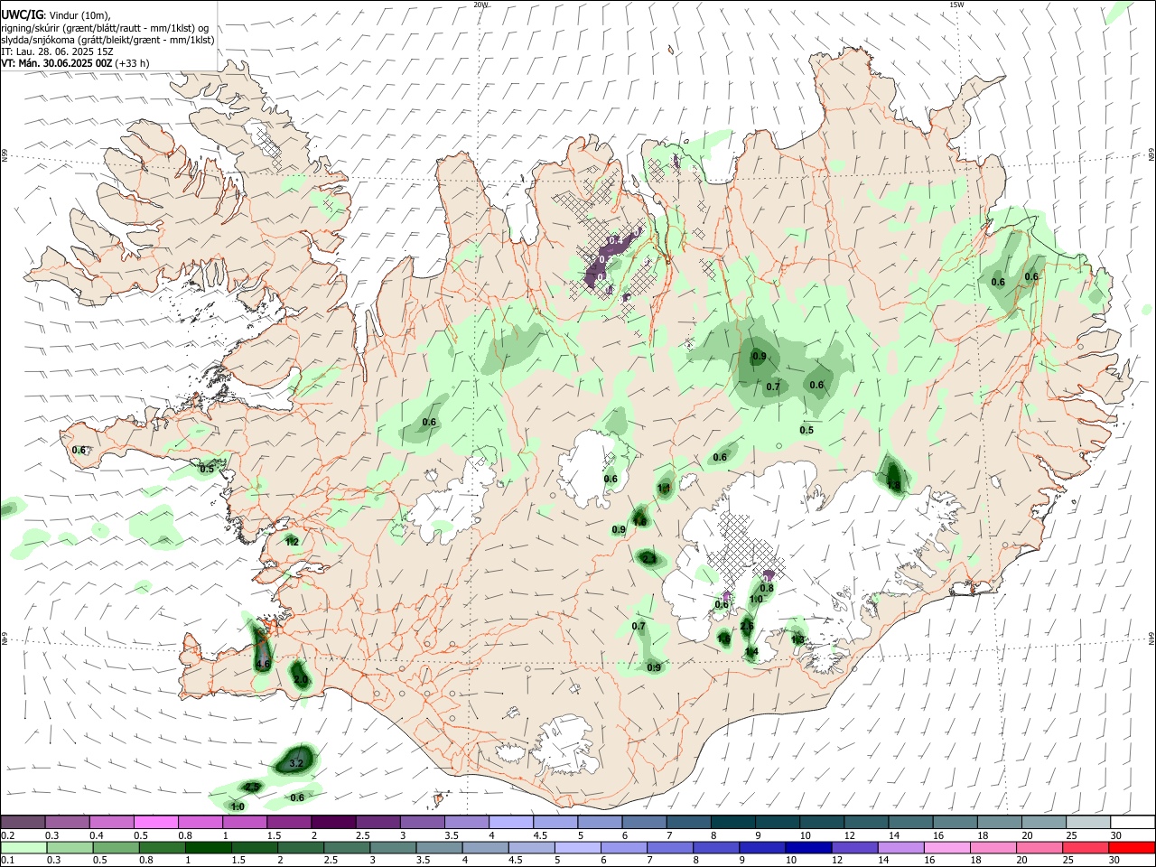Viewport: 1156px width, 867px height.
Task: Select the 7 swatch in rain legend row
Action: [670, 847]
